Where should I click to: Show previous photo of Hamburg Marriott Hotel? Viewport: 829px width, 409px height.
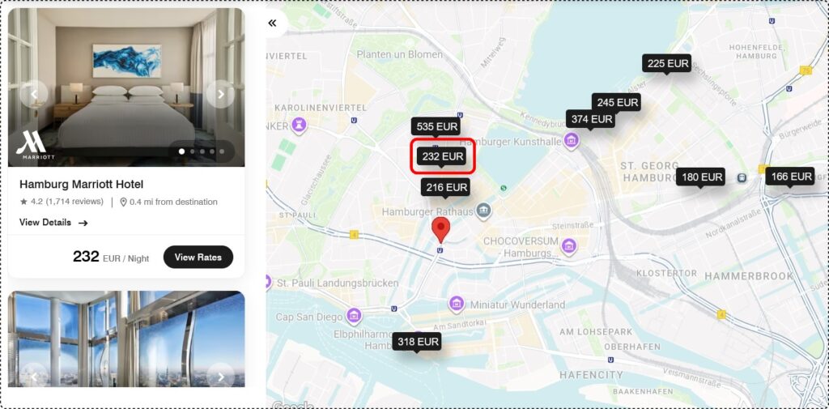click(34, 94)
